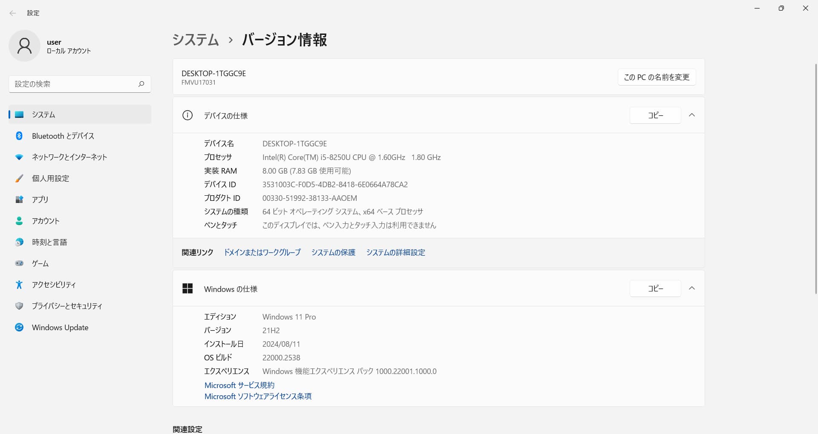Select 時刻と言語 in sidebar
Screen dimensions: 818x434
(x=80, y=242)
